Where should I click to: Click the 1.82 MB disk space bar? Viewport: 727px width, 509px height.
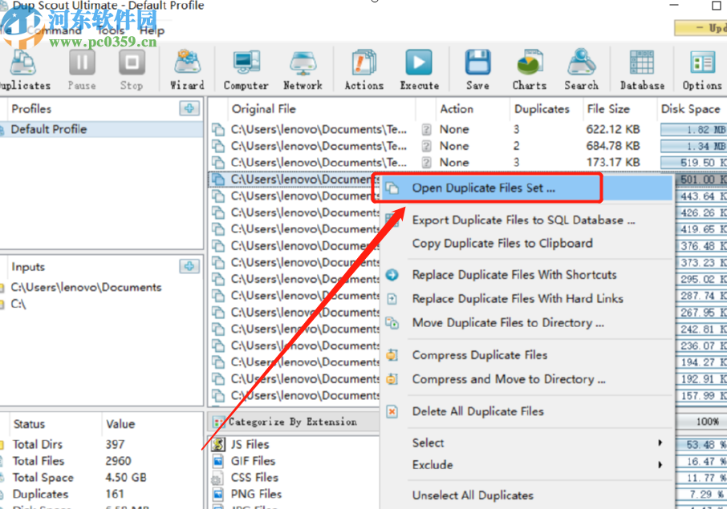tap(693, 130)
